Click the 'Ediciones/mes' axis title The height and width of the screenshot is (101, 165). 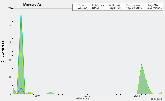point(2,52)
